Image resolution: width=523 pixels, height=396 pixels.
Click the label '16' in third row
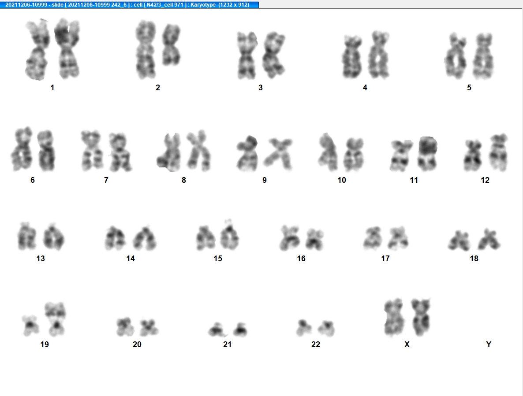301,259
